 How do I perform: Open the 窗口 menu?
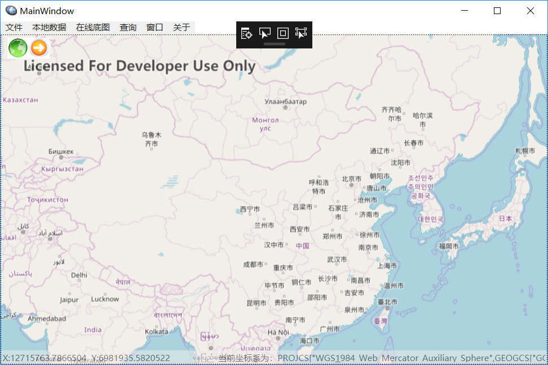154,26
